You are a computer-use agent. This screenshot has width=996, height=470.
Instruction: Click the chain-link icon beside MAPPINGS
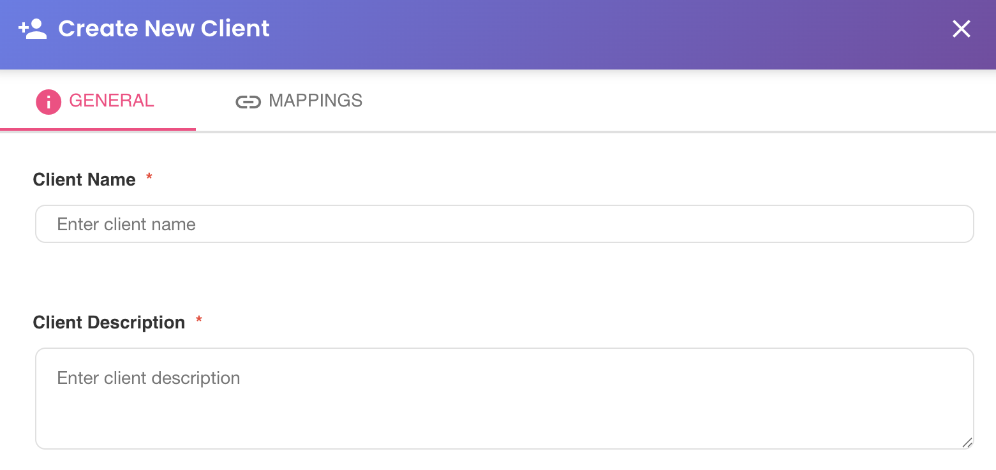pyautogui.click(x=248, y=102)
